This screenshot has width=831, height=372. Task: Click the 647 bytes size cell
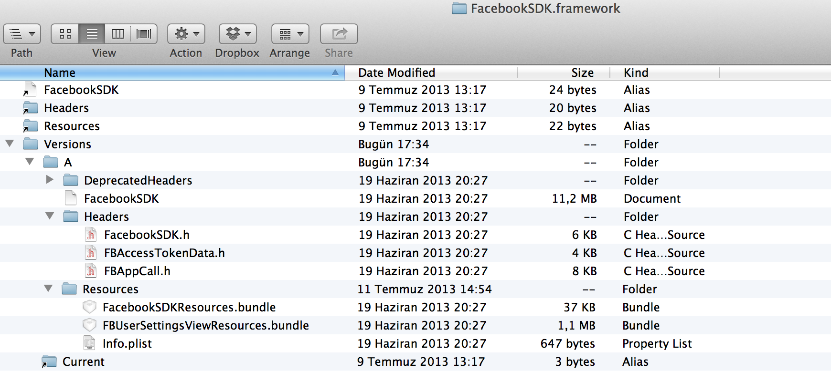(x=567, y=343)
